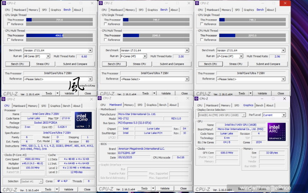This screenshot has width=308, height=193.
Task: Click the Intel Arc Graphics logo
Action: [276, 132]
